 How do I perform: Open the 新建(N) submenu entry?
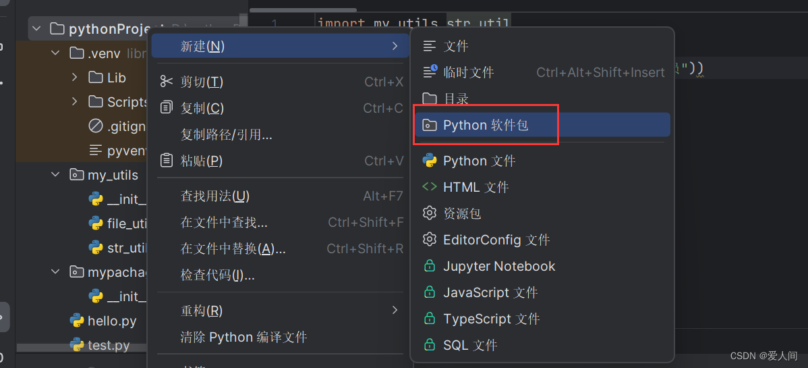(x=281, y=47)
